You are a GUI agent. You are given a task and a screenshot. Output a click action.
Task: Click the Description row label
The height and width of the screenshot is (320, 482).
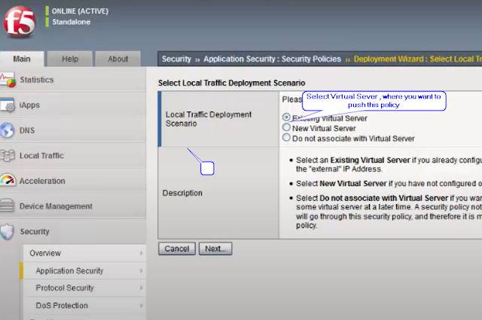pos(182,193)
